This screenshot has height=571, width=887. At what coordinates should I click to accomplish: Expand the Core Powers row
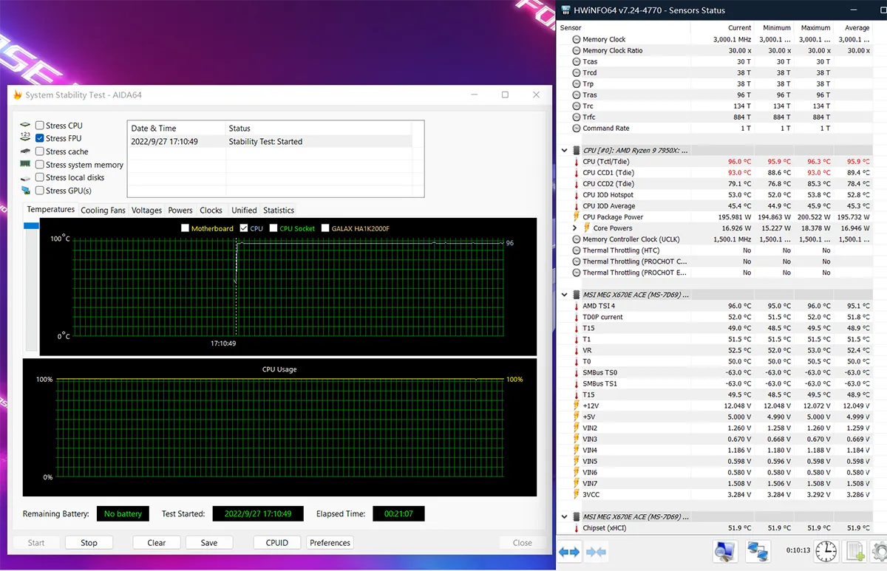pos(575,228)
